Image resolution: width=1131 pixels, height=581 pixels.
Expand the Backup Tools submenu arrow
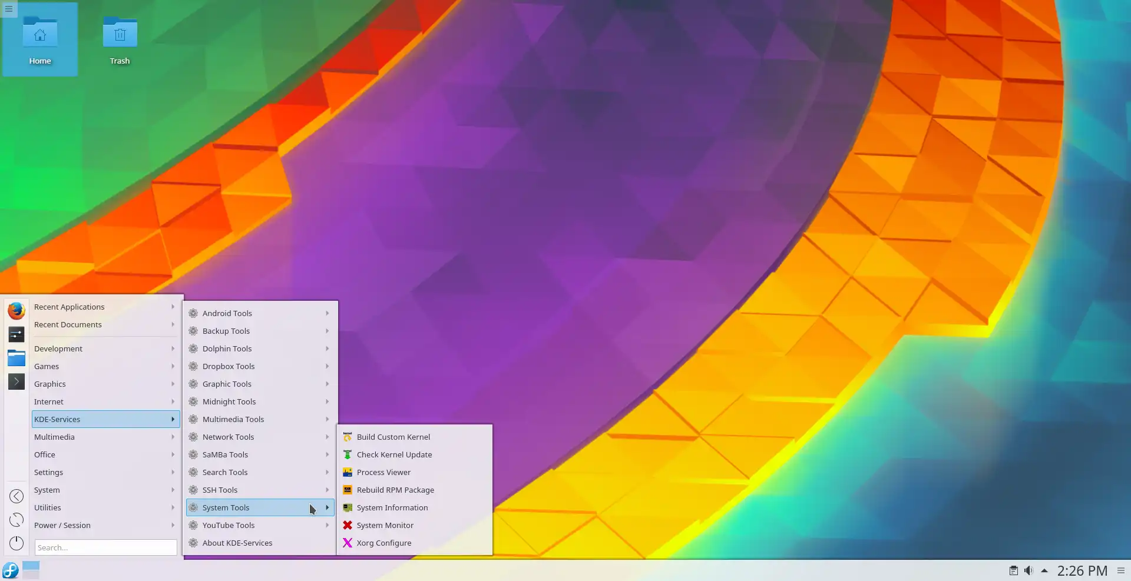(x=328, y=331)
